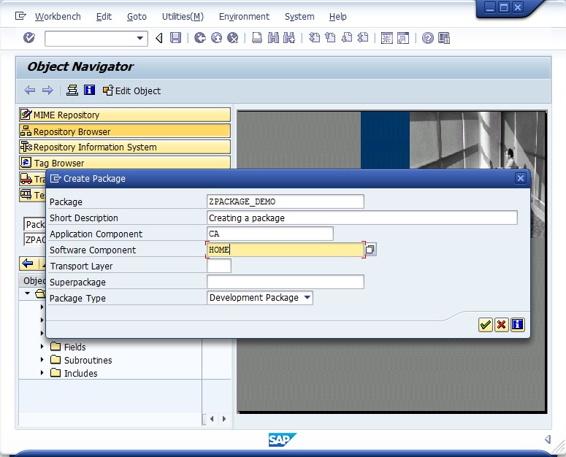The width and height of the screenshot is (566, 457).
Task: Close the Create Package dialog
Action: click(x=520, y=178)
